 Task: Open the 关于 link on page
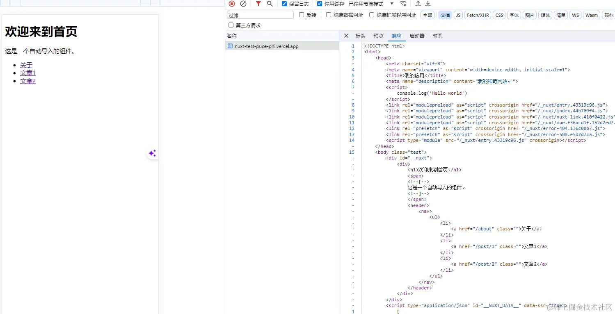[26, 65]
